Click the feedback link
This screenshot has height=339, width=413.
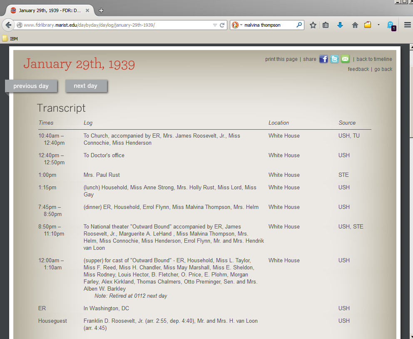(x=358, y=69)
